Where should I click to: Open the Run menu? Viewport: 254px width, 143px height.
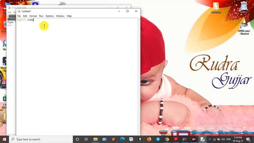tap(41, 16)
